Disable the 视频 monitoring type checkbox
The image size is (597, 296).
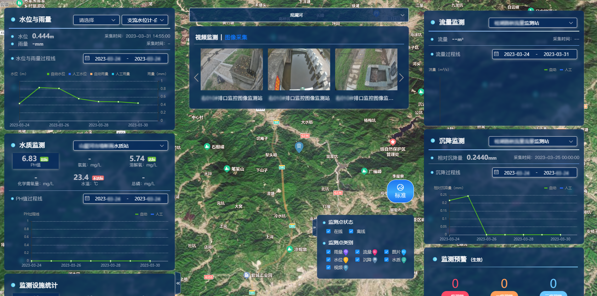[328, 268]
